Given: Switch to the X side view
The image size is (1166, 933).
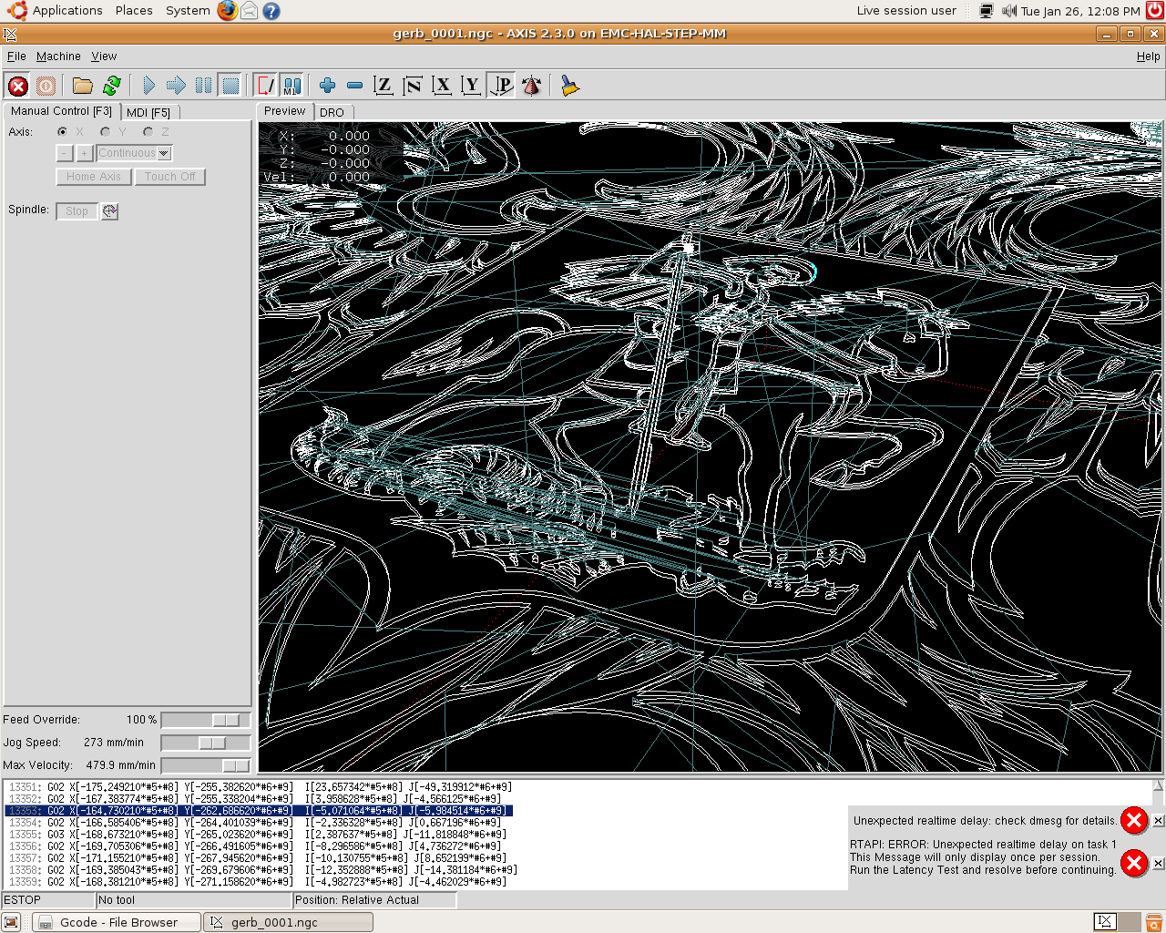Looking at the screenshot, I should (x=442, y=86).
